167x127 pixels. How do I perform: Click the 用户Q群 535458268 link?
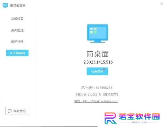point(97,88)
